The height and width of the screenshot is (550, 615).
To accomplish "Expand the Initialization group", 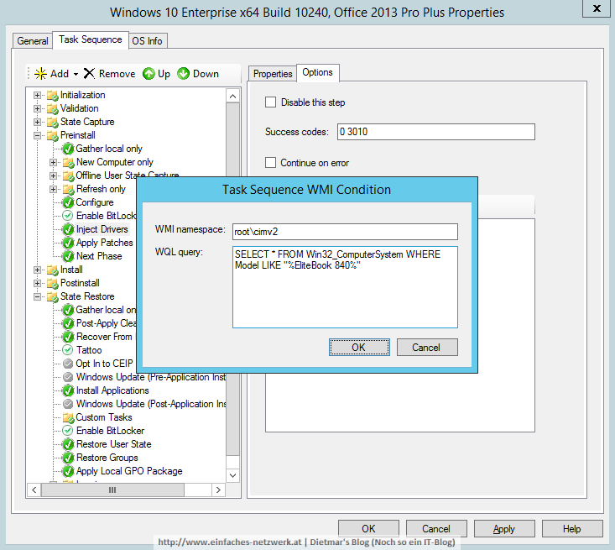I will coord(37,96).
